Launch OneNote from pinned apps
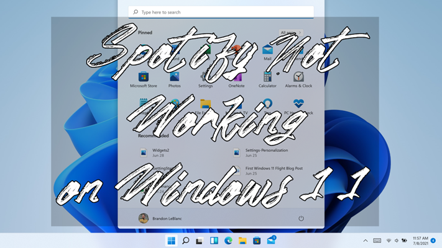The height and width of the screenshot is (248, 442). (x=236, y=79)
